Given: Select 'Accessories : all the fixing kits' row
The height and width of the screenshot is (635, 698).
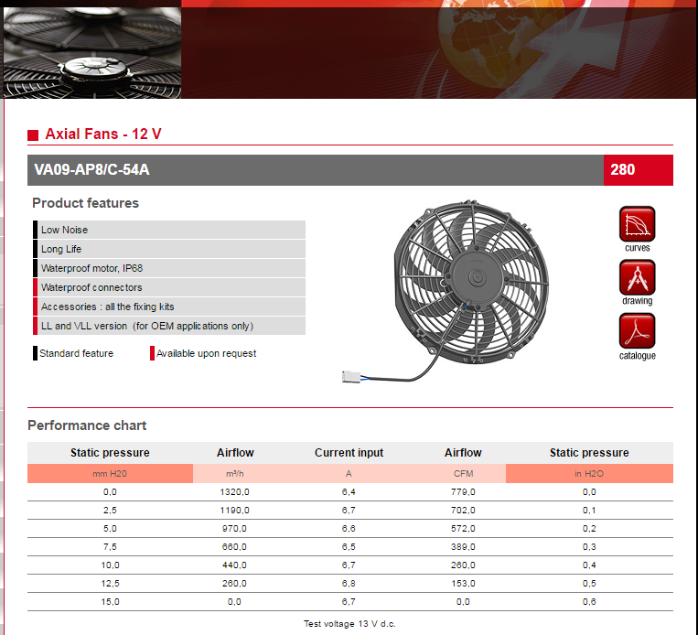Looking at the screenshot, I should [x=169, y=307].
